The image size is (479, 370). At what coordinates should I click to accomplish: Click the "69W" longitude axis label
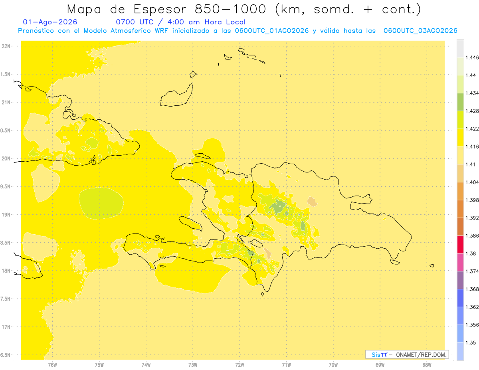pyautogui.click(x=380, y=365)
